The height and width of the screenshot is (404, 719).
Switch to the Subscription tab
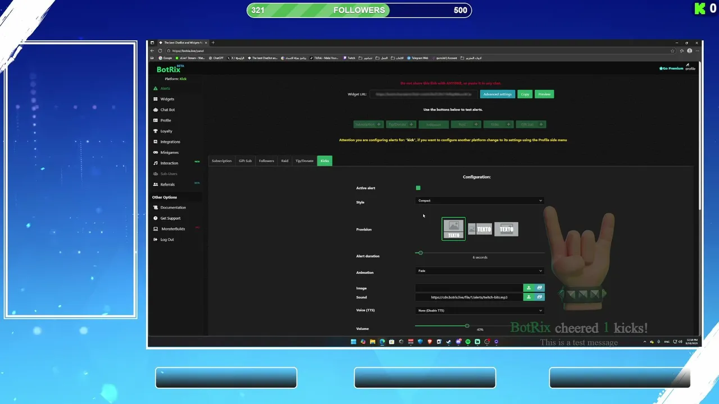click(221, 161)
